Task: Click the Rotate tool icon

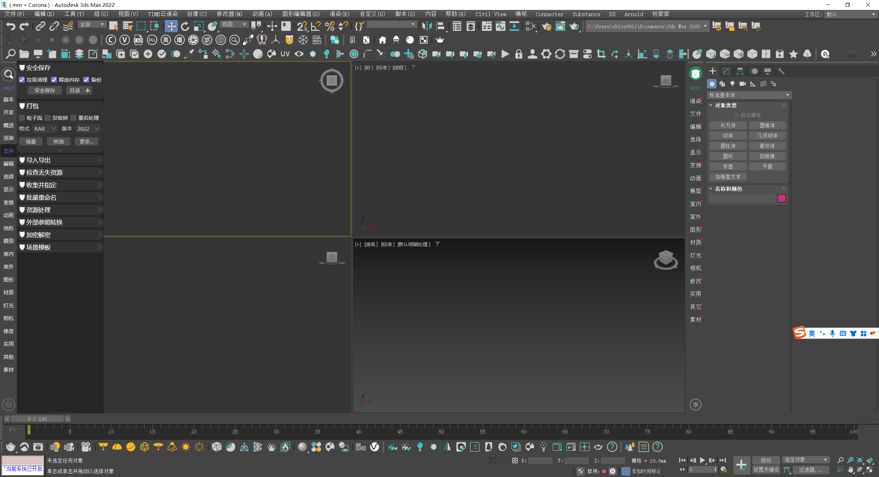Action: tap(185, 26)
